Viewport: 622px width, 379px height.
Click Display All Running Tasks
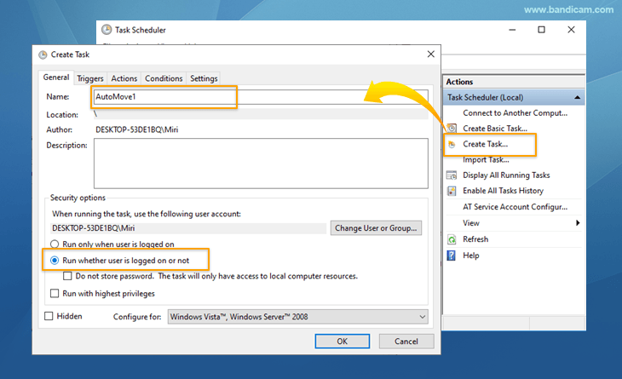click(x=506, y=175)
